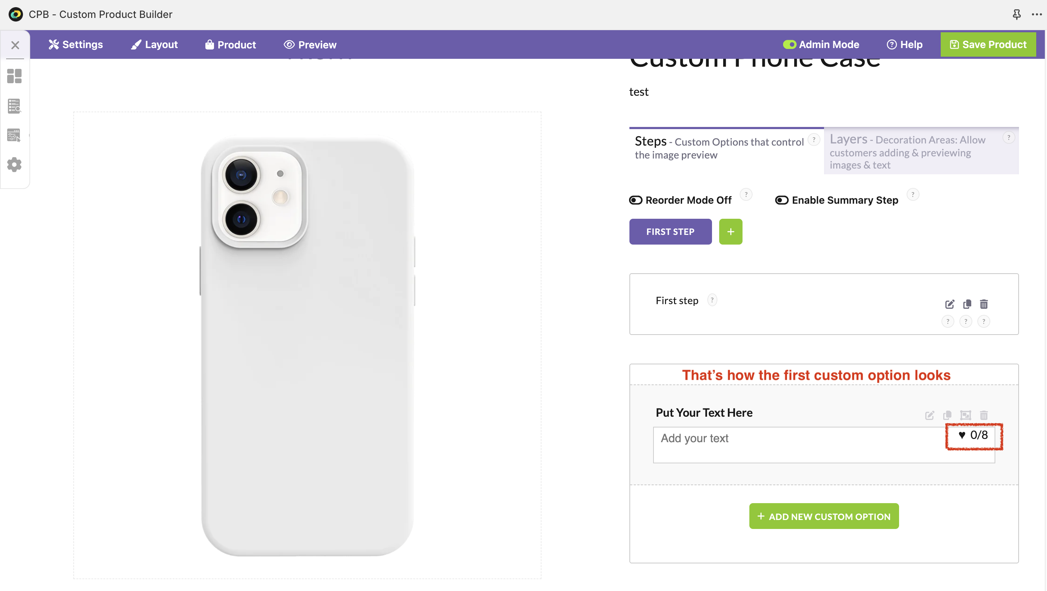Duplicate the First step using copy icon

point(967,304)
